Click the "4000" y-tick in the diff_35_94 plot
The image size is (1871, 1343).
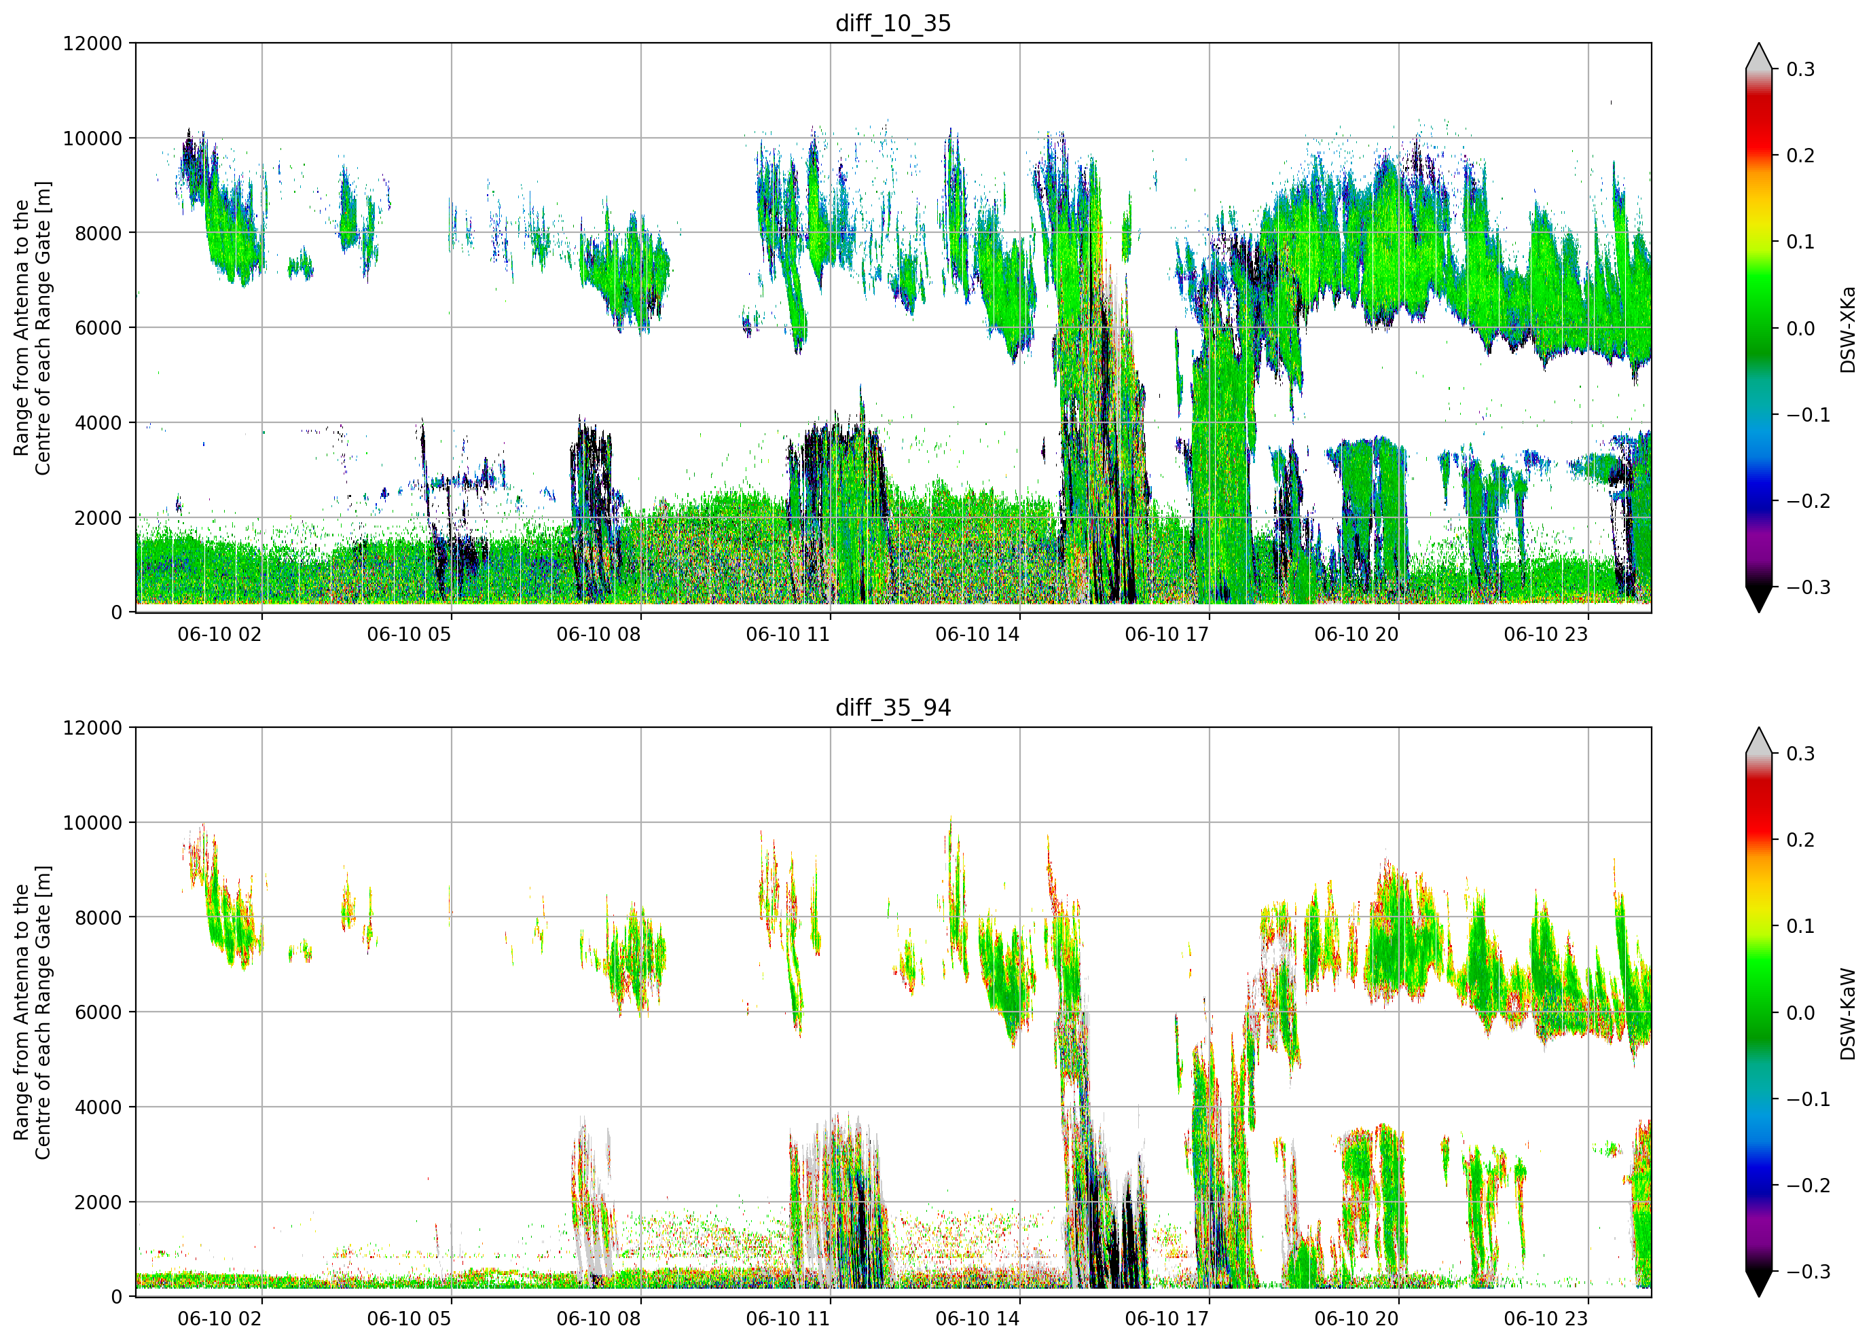(x=98, y=1108)
